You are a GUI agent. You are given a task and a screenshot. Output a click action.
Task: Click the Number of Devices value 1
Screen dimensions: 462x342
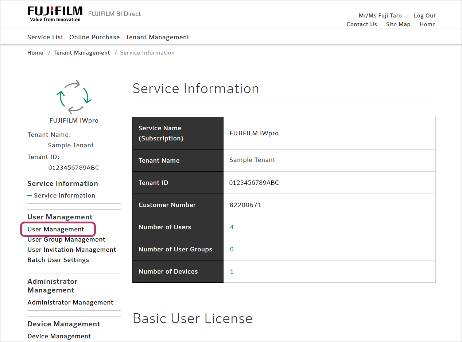tap(232, 271)
